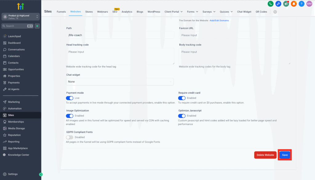Switch to the Funnels tab
This screenshot has width=315, height=180.
pyautogui.click(x=61, y=12)
